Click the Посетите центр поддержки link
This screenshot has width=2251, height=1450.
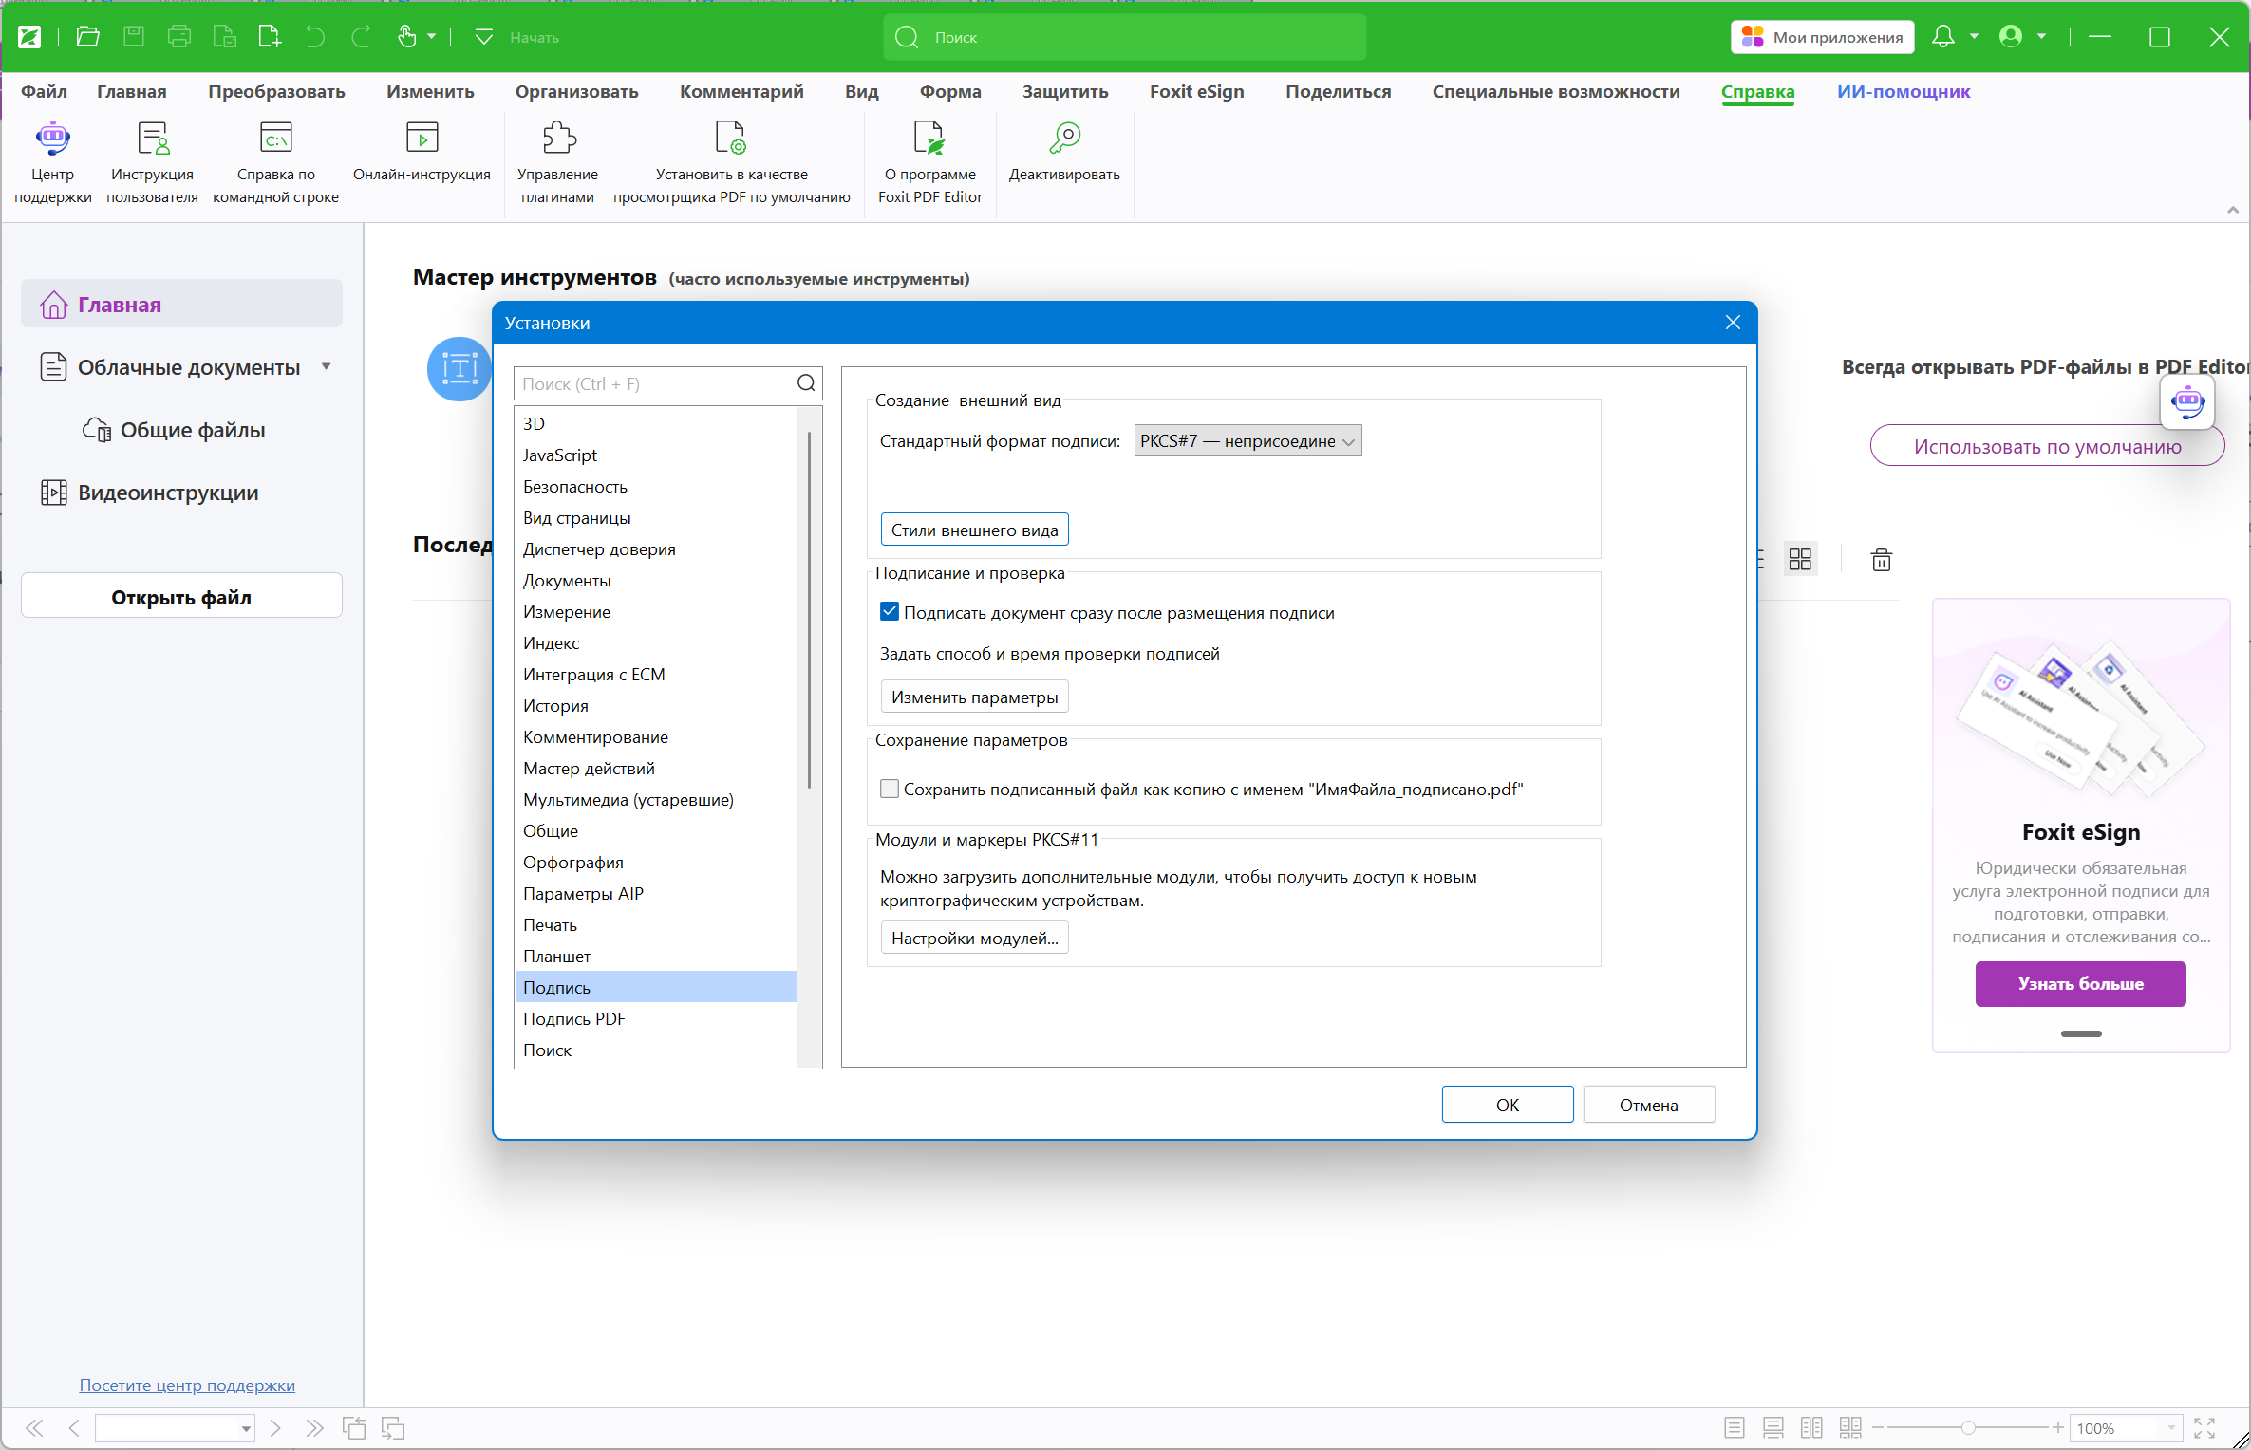pyautogui.click(x=187, y=1385)
